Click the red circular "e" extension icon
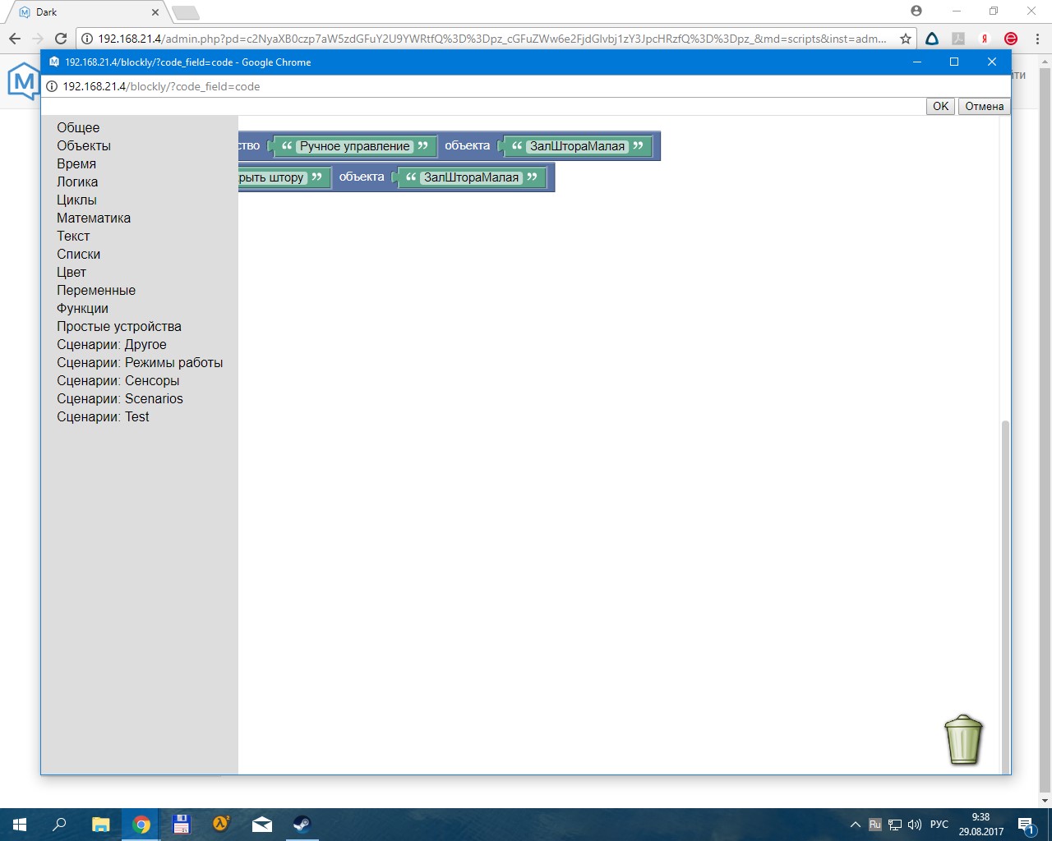Screen dimensions: 1052x841 pos(1011,39)
